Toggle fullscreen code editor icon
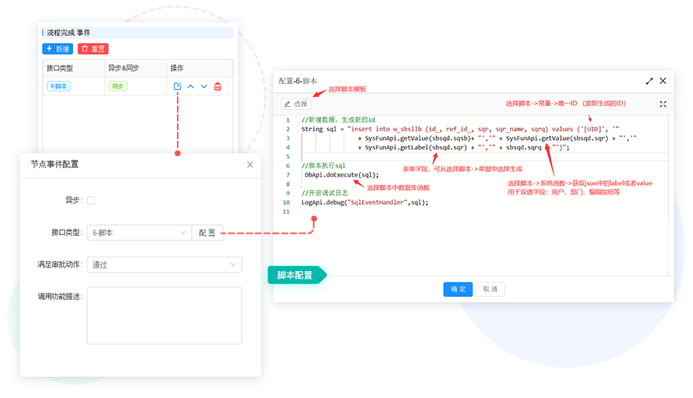693x398 pixels. click(663, 104)
